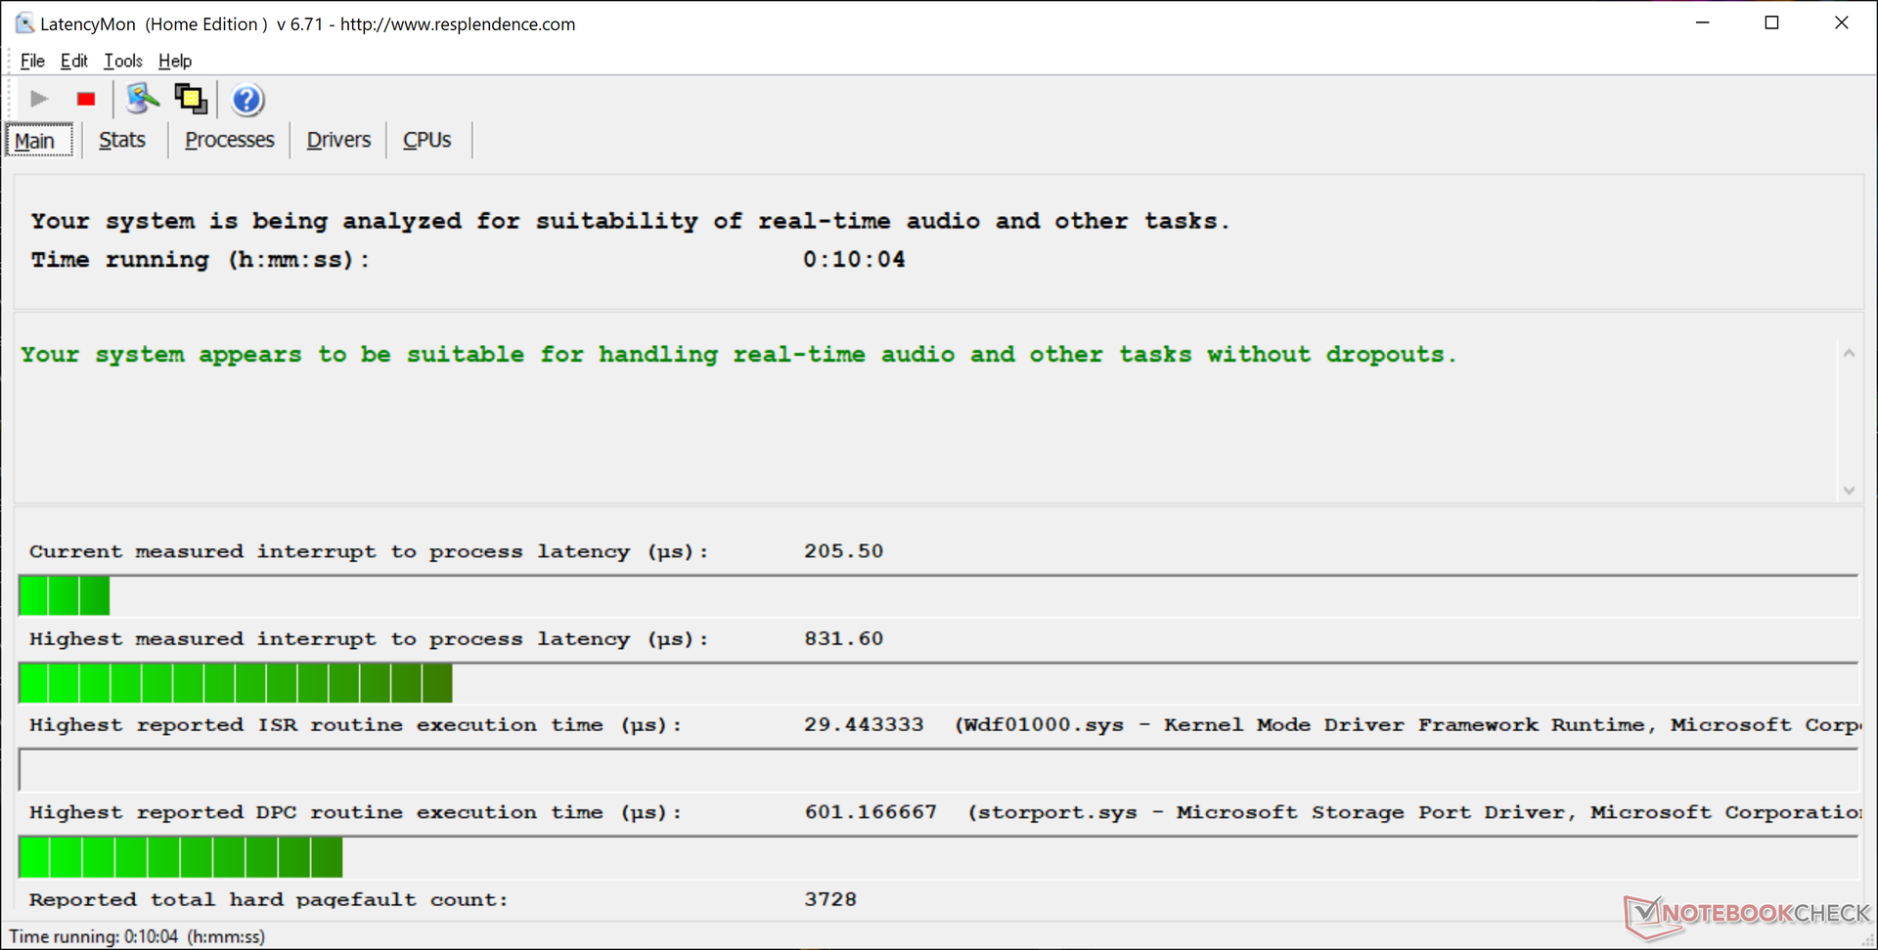Click the LatencyMon app icon in title bar
The height and width of the screenshot is (950, 1878).
(23, 23)
